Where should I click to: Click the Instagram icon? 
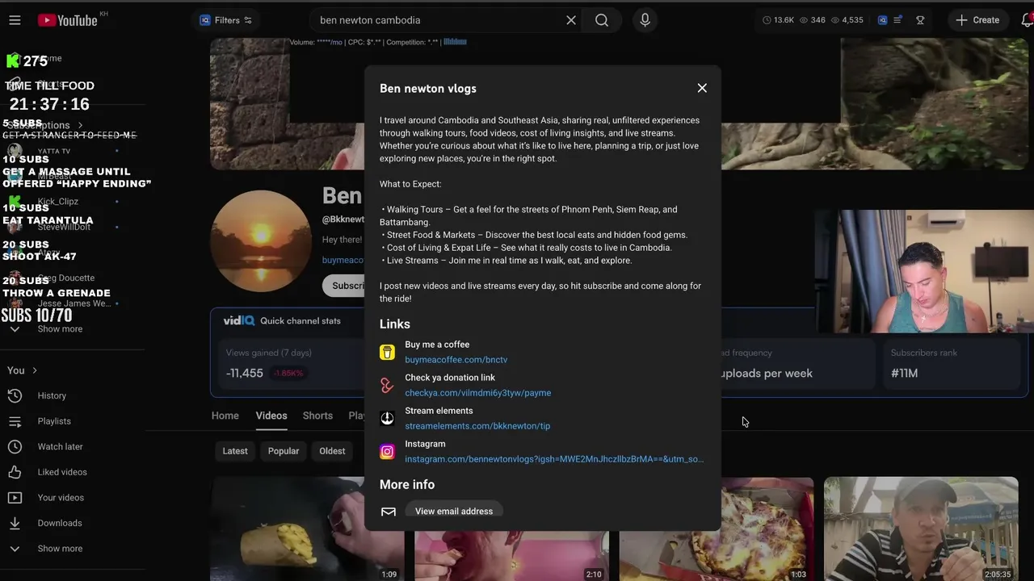[x=388, y=452]
